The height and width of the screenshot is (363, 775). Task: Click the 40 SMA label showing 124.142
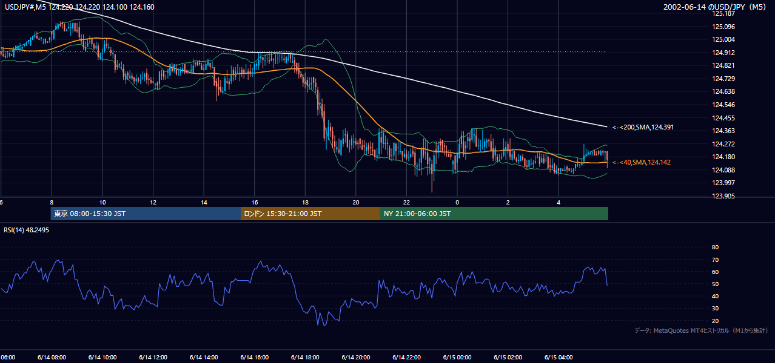pyautogui.click(x=642, y=162)
